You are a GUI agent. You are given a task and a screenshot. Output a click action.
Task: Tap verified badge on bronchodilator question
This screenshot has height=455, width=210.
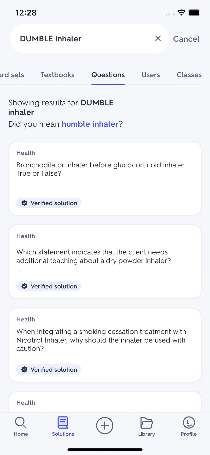coord(49,203)
